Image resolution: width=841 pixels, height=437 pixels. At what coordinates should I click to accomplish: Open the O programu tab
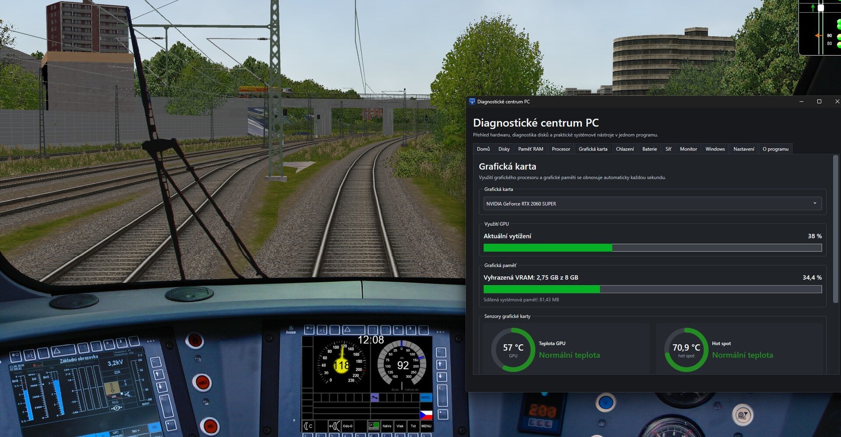pyautogui.click(x=775, y=149)
